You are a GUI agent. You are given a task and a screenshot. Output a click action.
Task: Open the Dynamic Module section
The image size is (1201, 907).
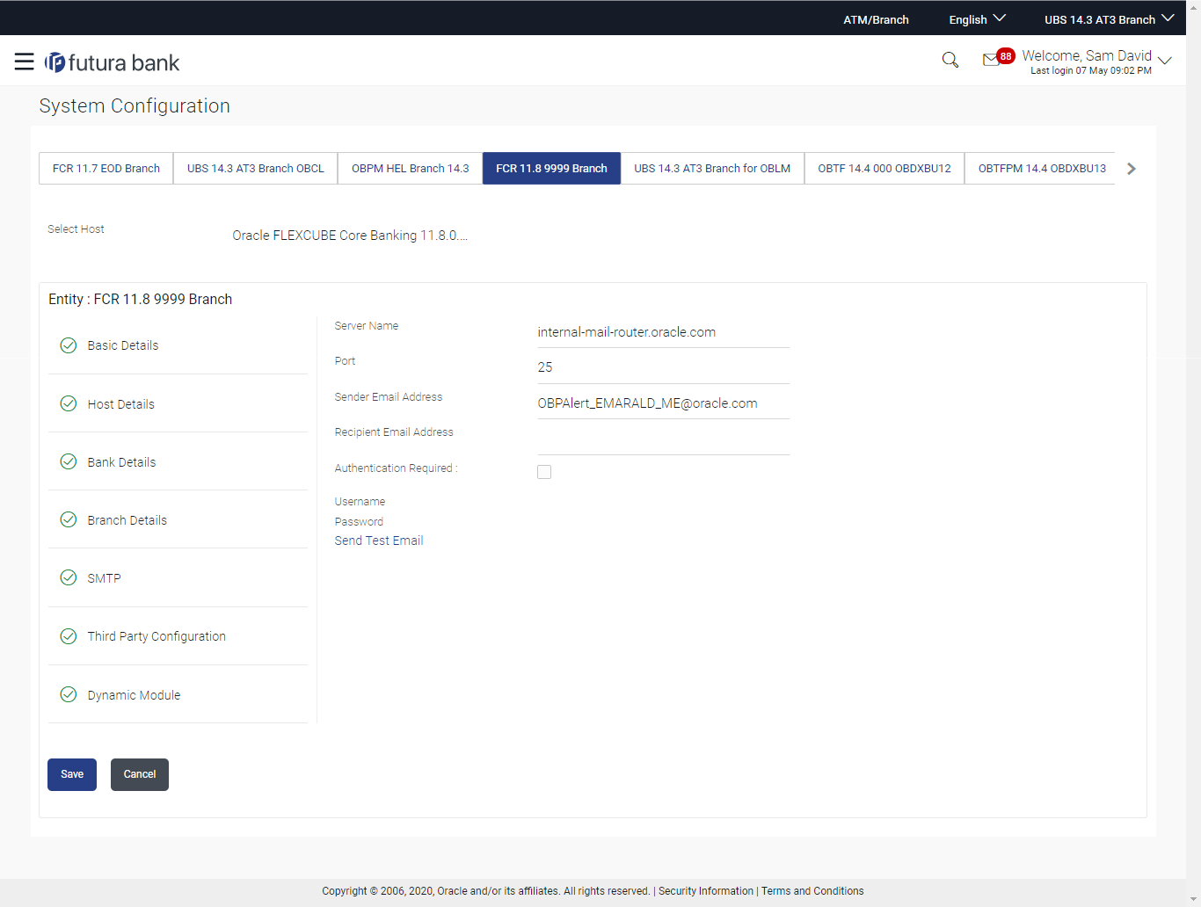(178, 694)
